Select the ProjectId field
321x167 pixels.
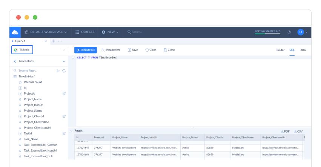coord(29,93)
